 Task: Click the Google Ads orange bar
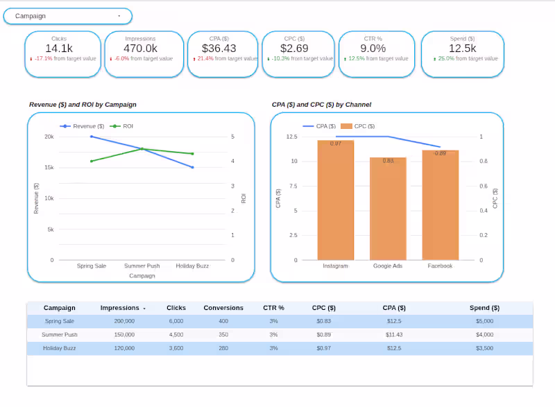click(x=388, y=209)
